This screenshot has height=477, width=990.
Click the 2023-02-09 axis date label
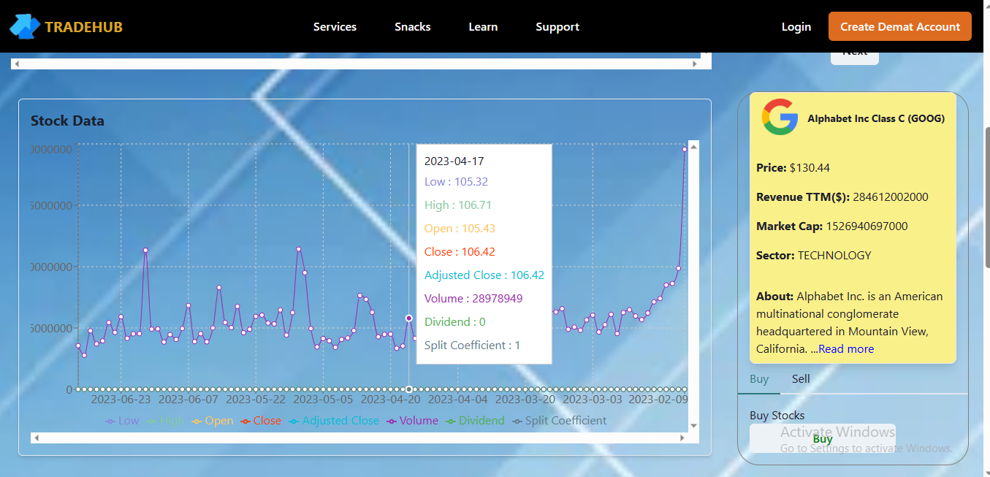point(658,400)
